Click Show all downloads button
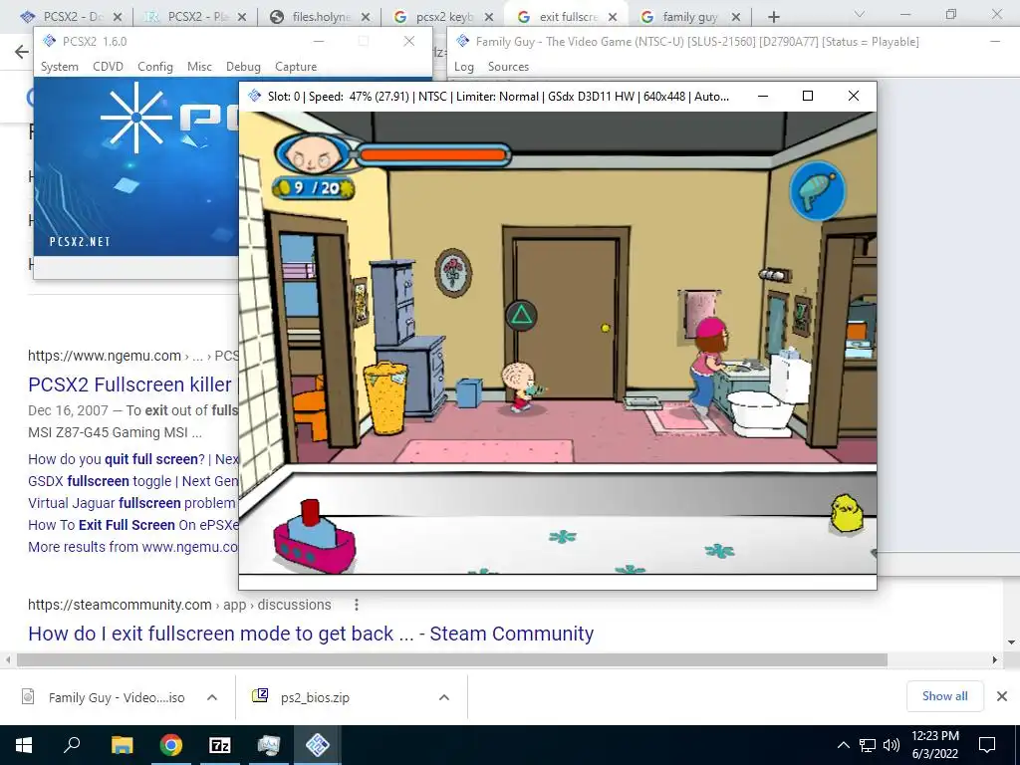Screen dimensions: 1020x765 point(944,696)
